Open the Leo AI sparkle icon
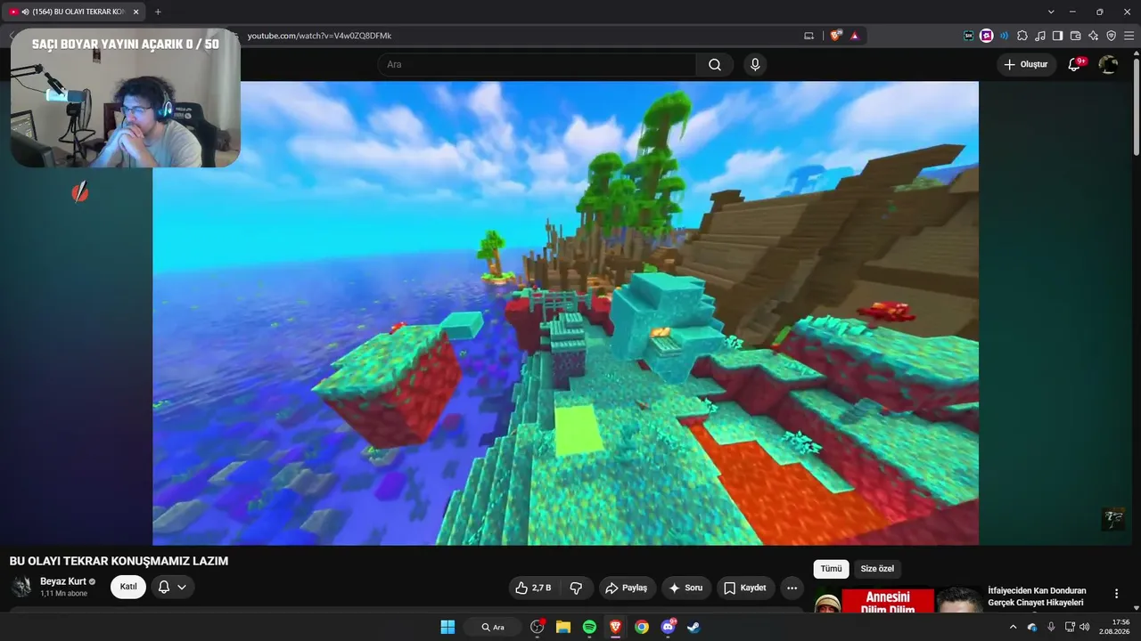Screen dimensions: 1141x641 [x=1093, y=36]
